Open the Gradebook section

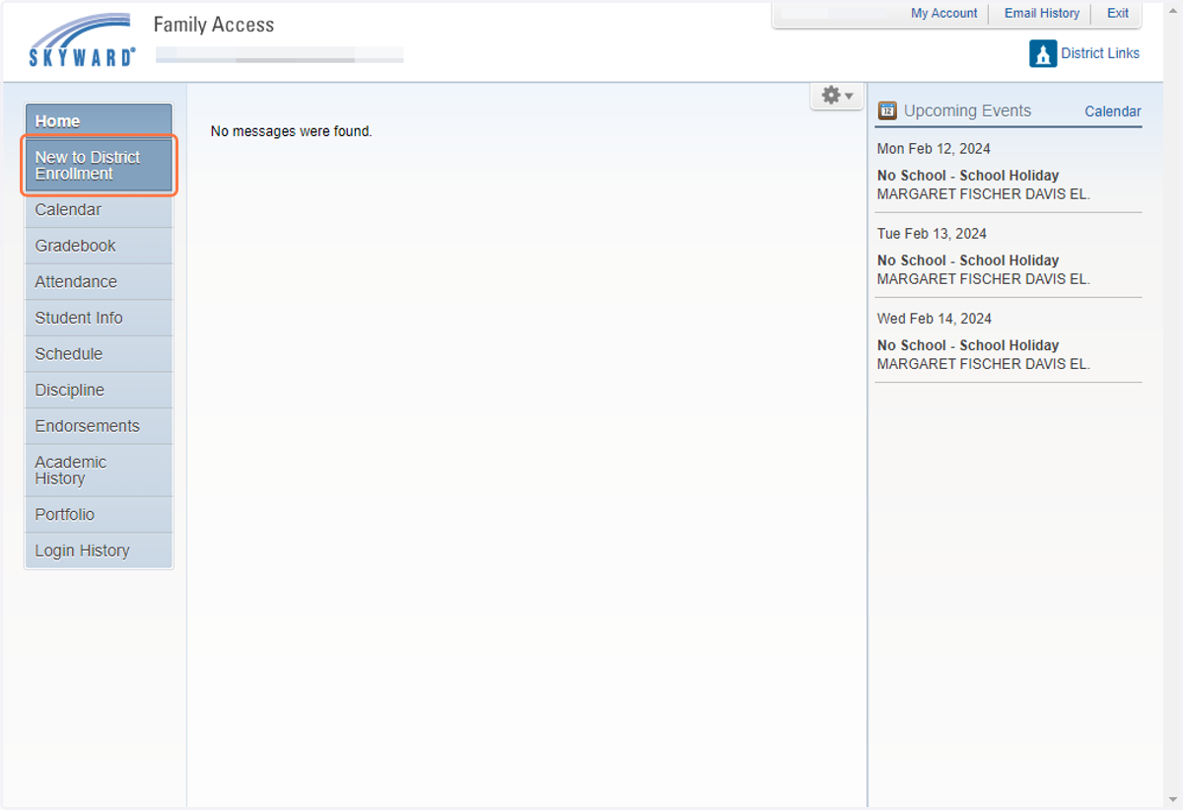tap(99, 246)
